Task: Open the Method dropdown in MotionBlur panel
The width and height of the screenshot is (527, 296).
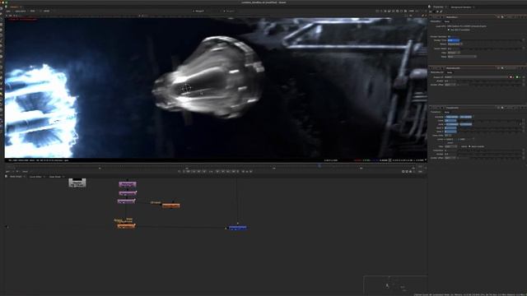Action: (455, 44)
